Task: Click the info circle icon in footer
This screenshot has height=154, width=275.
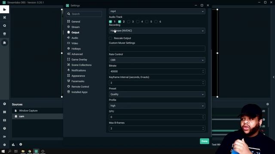Action: coord(21,145)
